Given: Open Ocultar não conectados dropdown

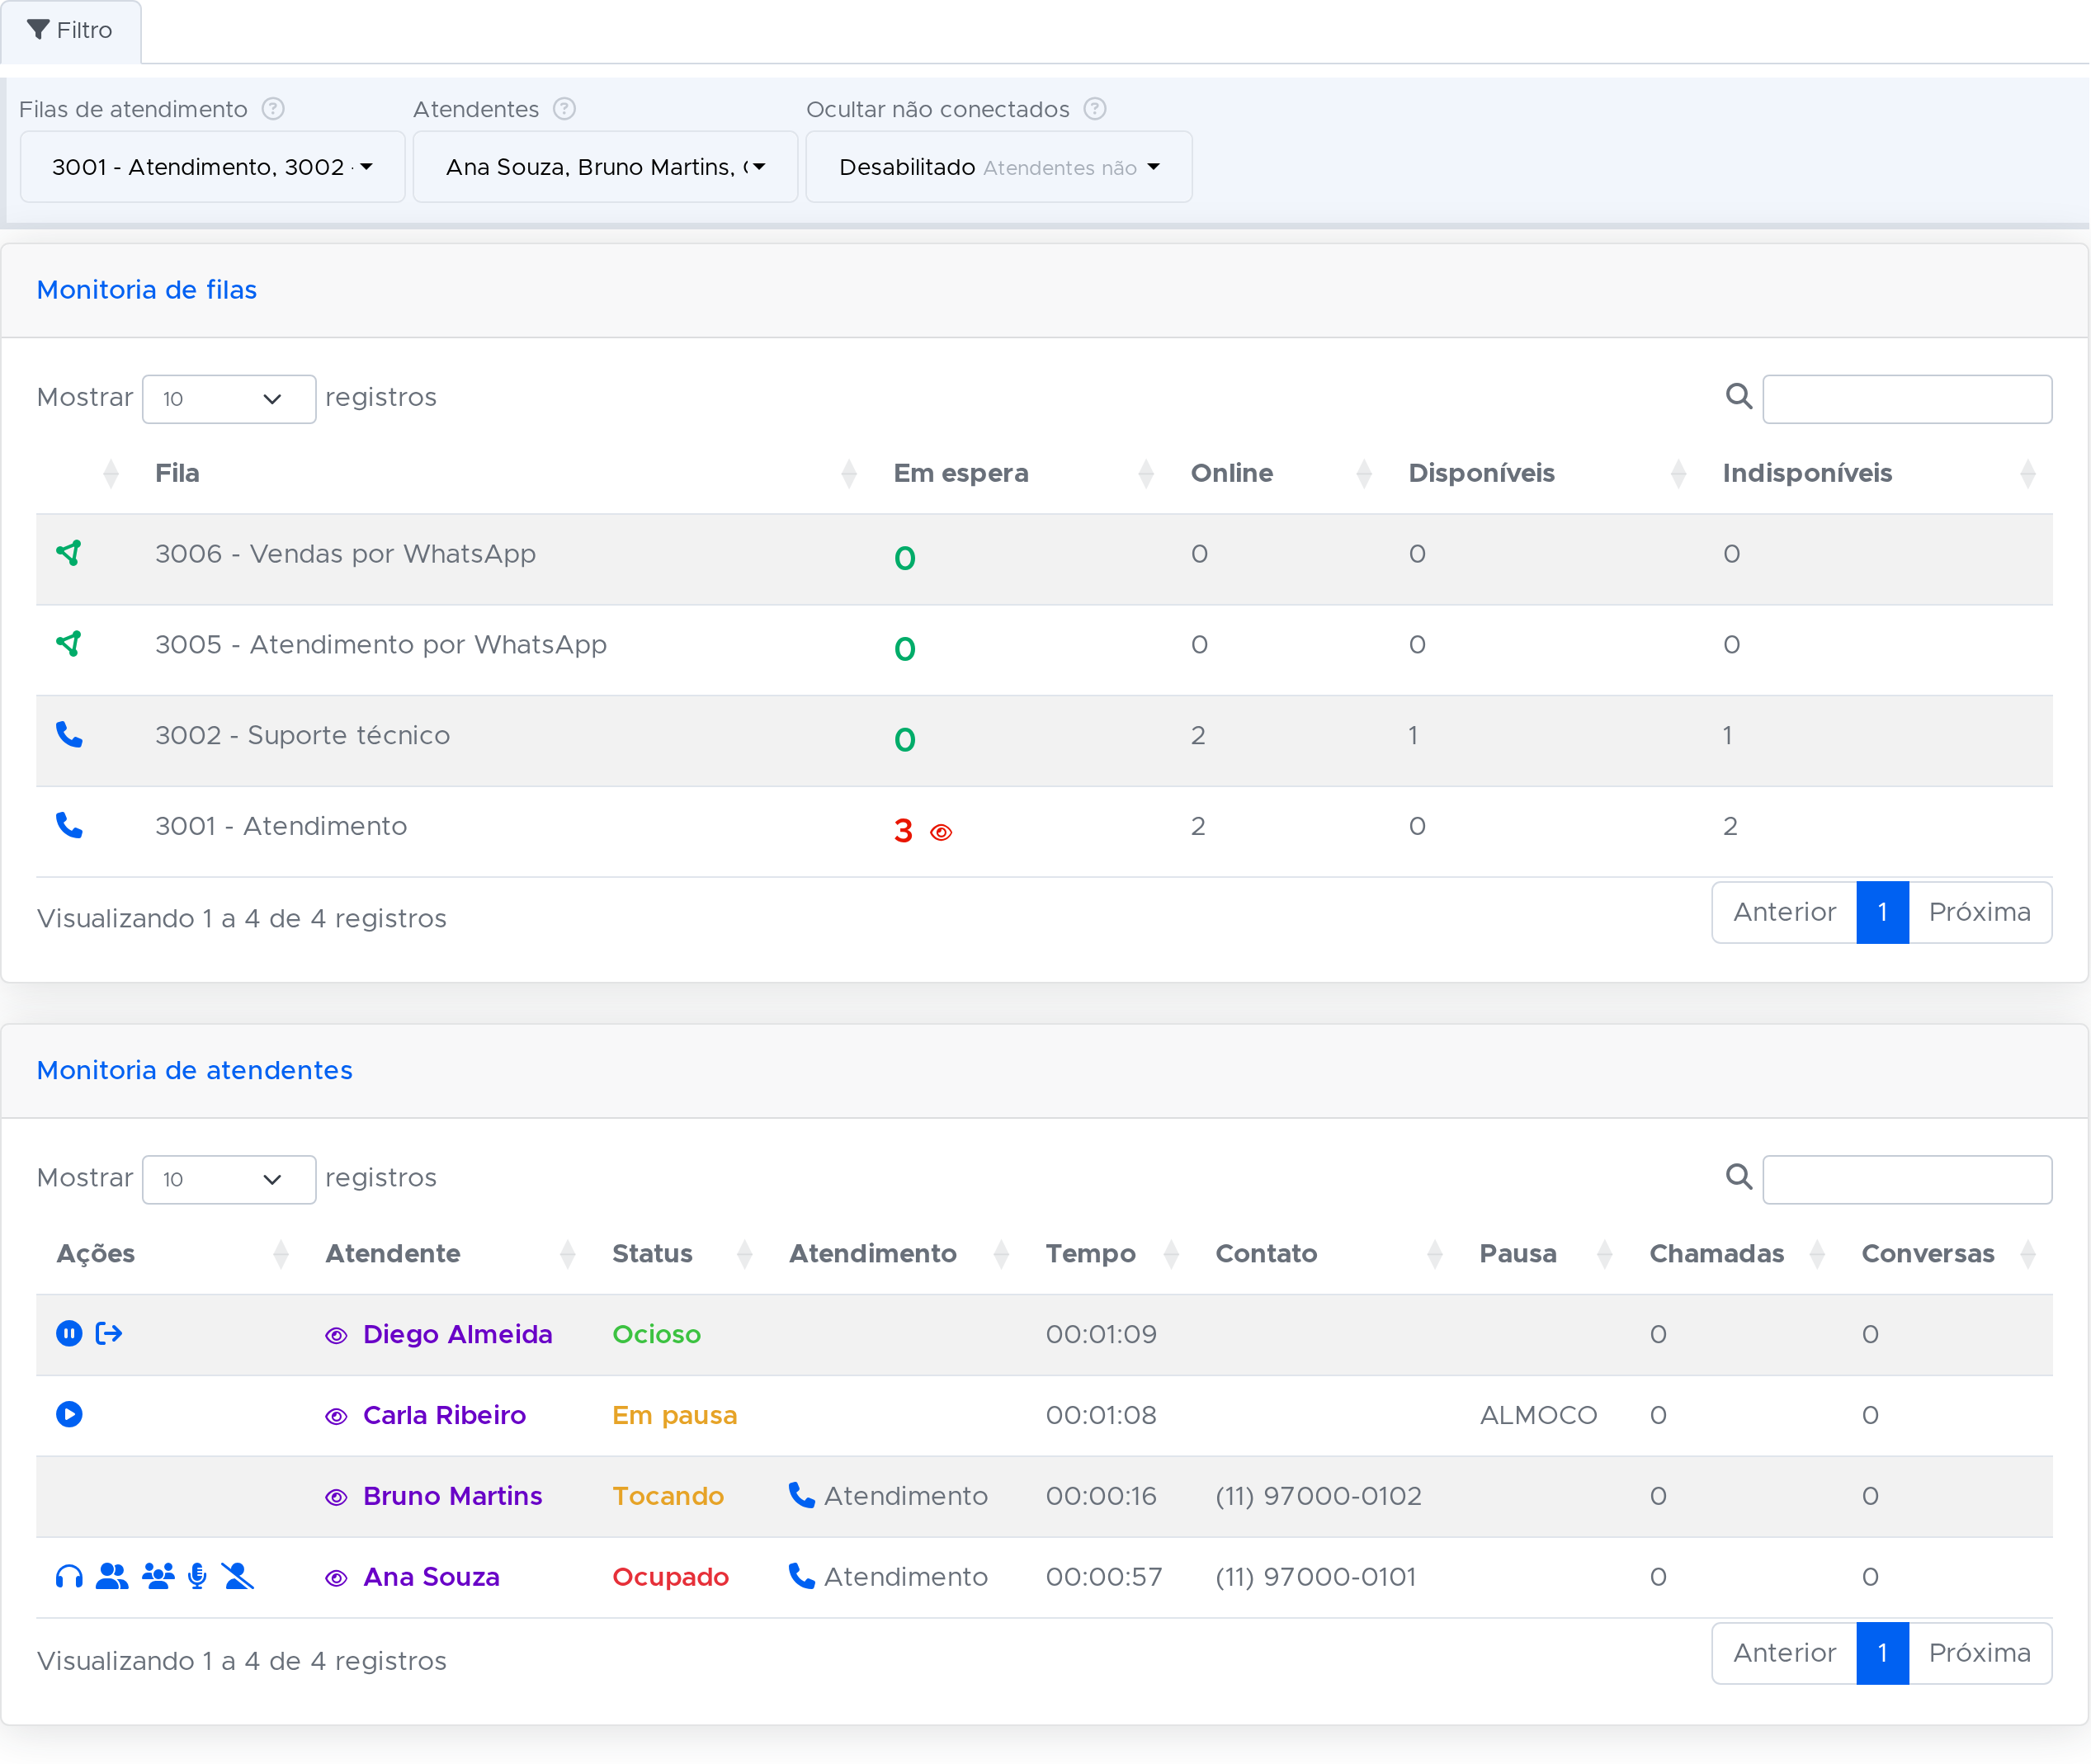Looking at the screenshot, I should (x=998, y=167).
